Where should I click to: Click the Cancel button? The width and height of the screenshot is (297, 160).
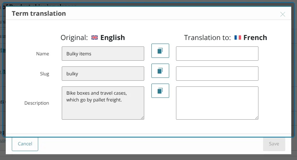tap(25, 144)
